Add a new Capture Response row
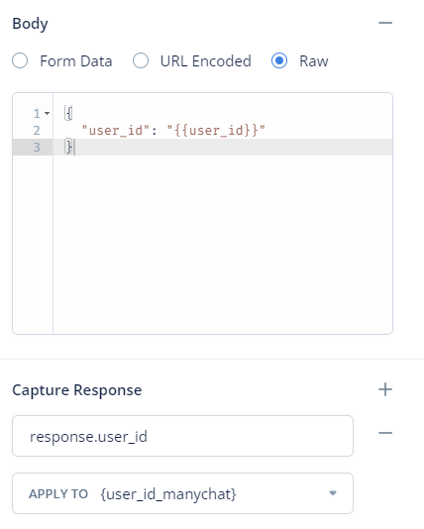The width and height of the screenshot is (424, 529). [x=385, y=389]
